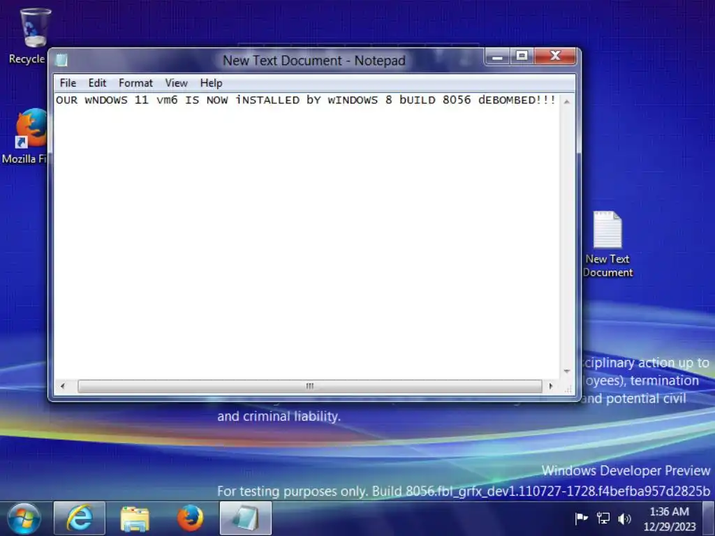Click the word DEBOMBED!!! in the text
This screenshot has height=536, width=715.
point(517,100)
